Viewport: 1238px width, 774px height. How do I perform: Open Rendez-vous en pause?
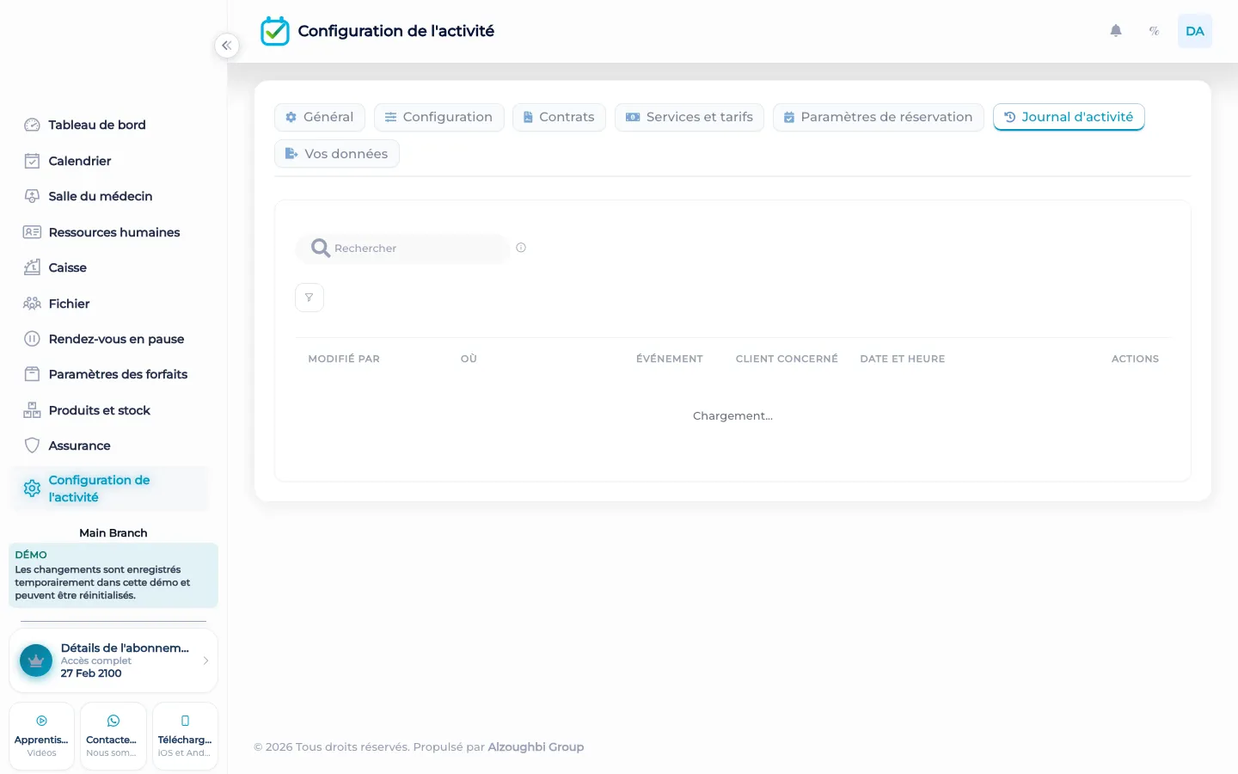coord(113,339)
